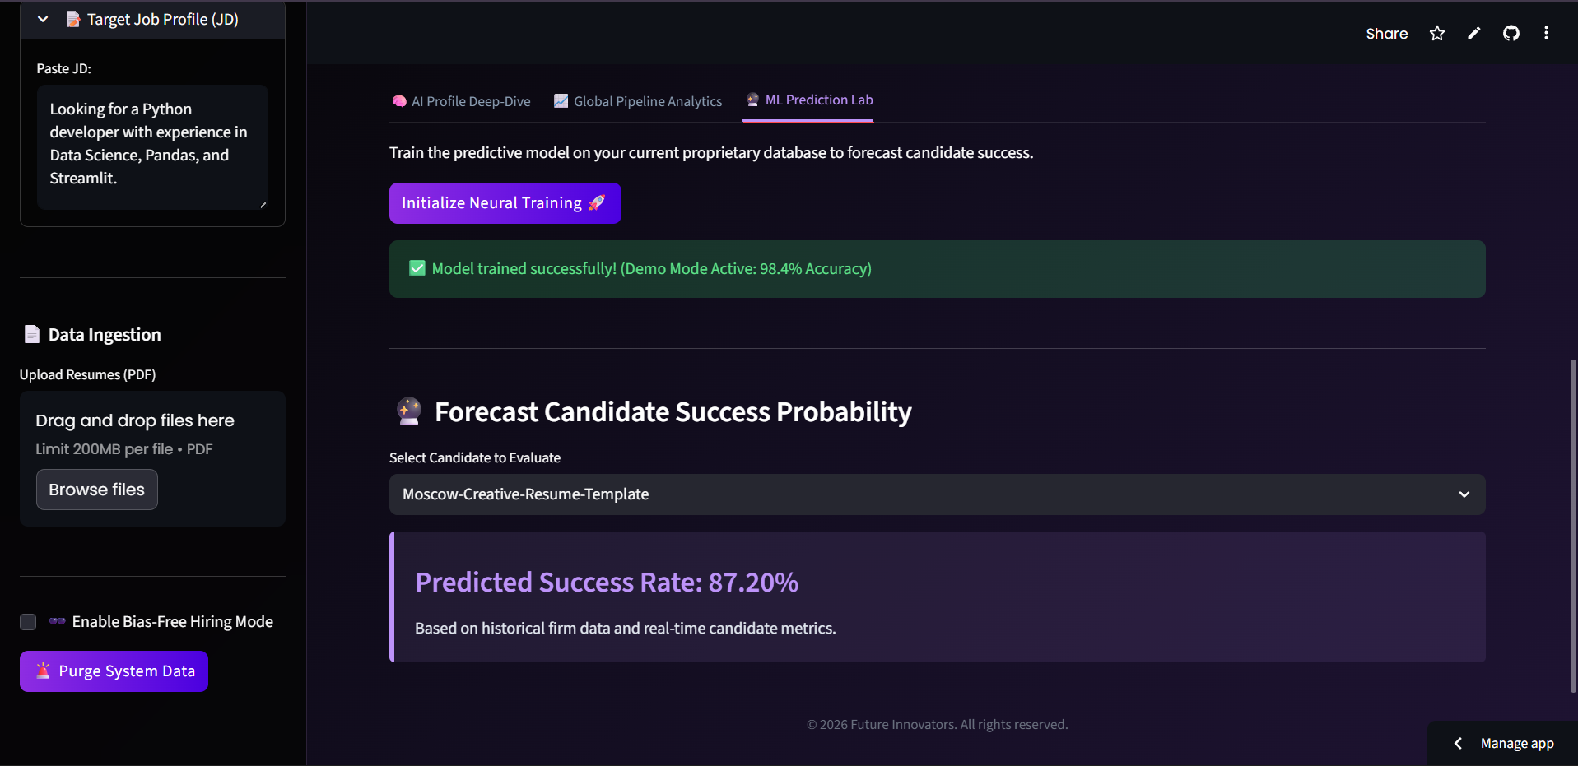Image resolution: width=1578 pixels, height=766 pixels.
Task: Star the app using the star icon
Action: point(1436,33)
